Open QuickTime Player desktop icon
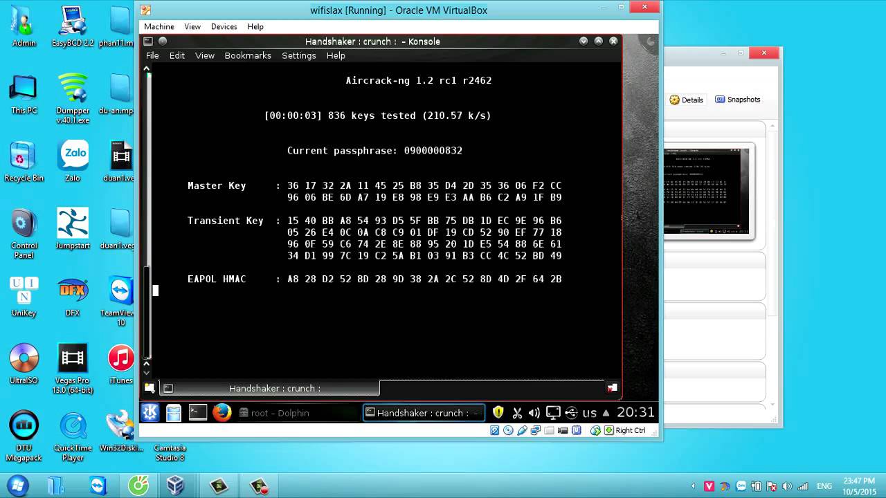886x498 pixels. (x=73, y=437)
